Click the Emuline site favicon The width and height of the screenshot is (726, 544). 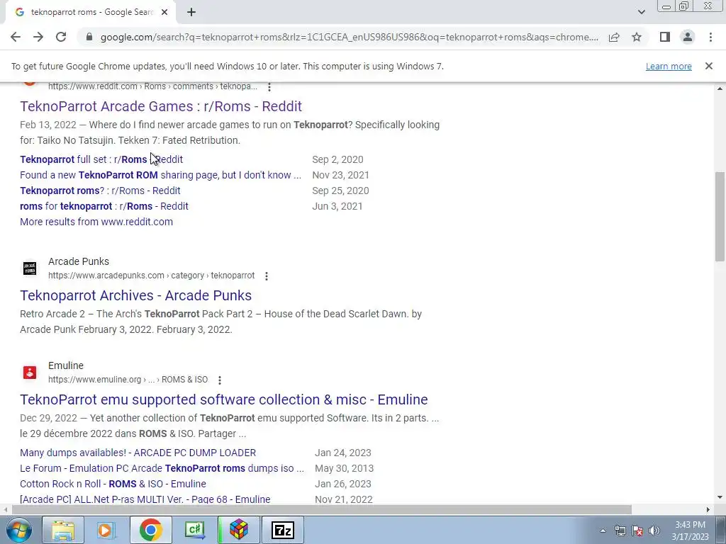tap(30, 373)
